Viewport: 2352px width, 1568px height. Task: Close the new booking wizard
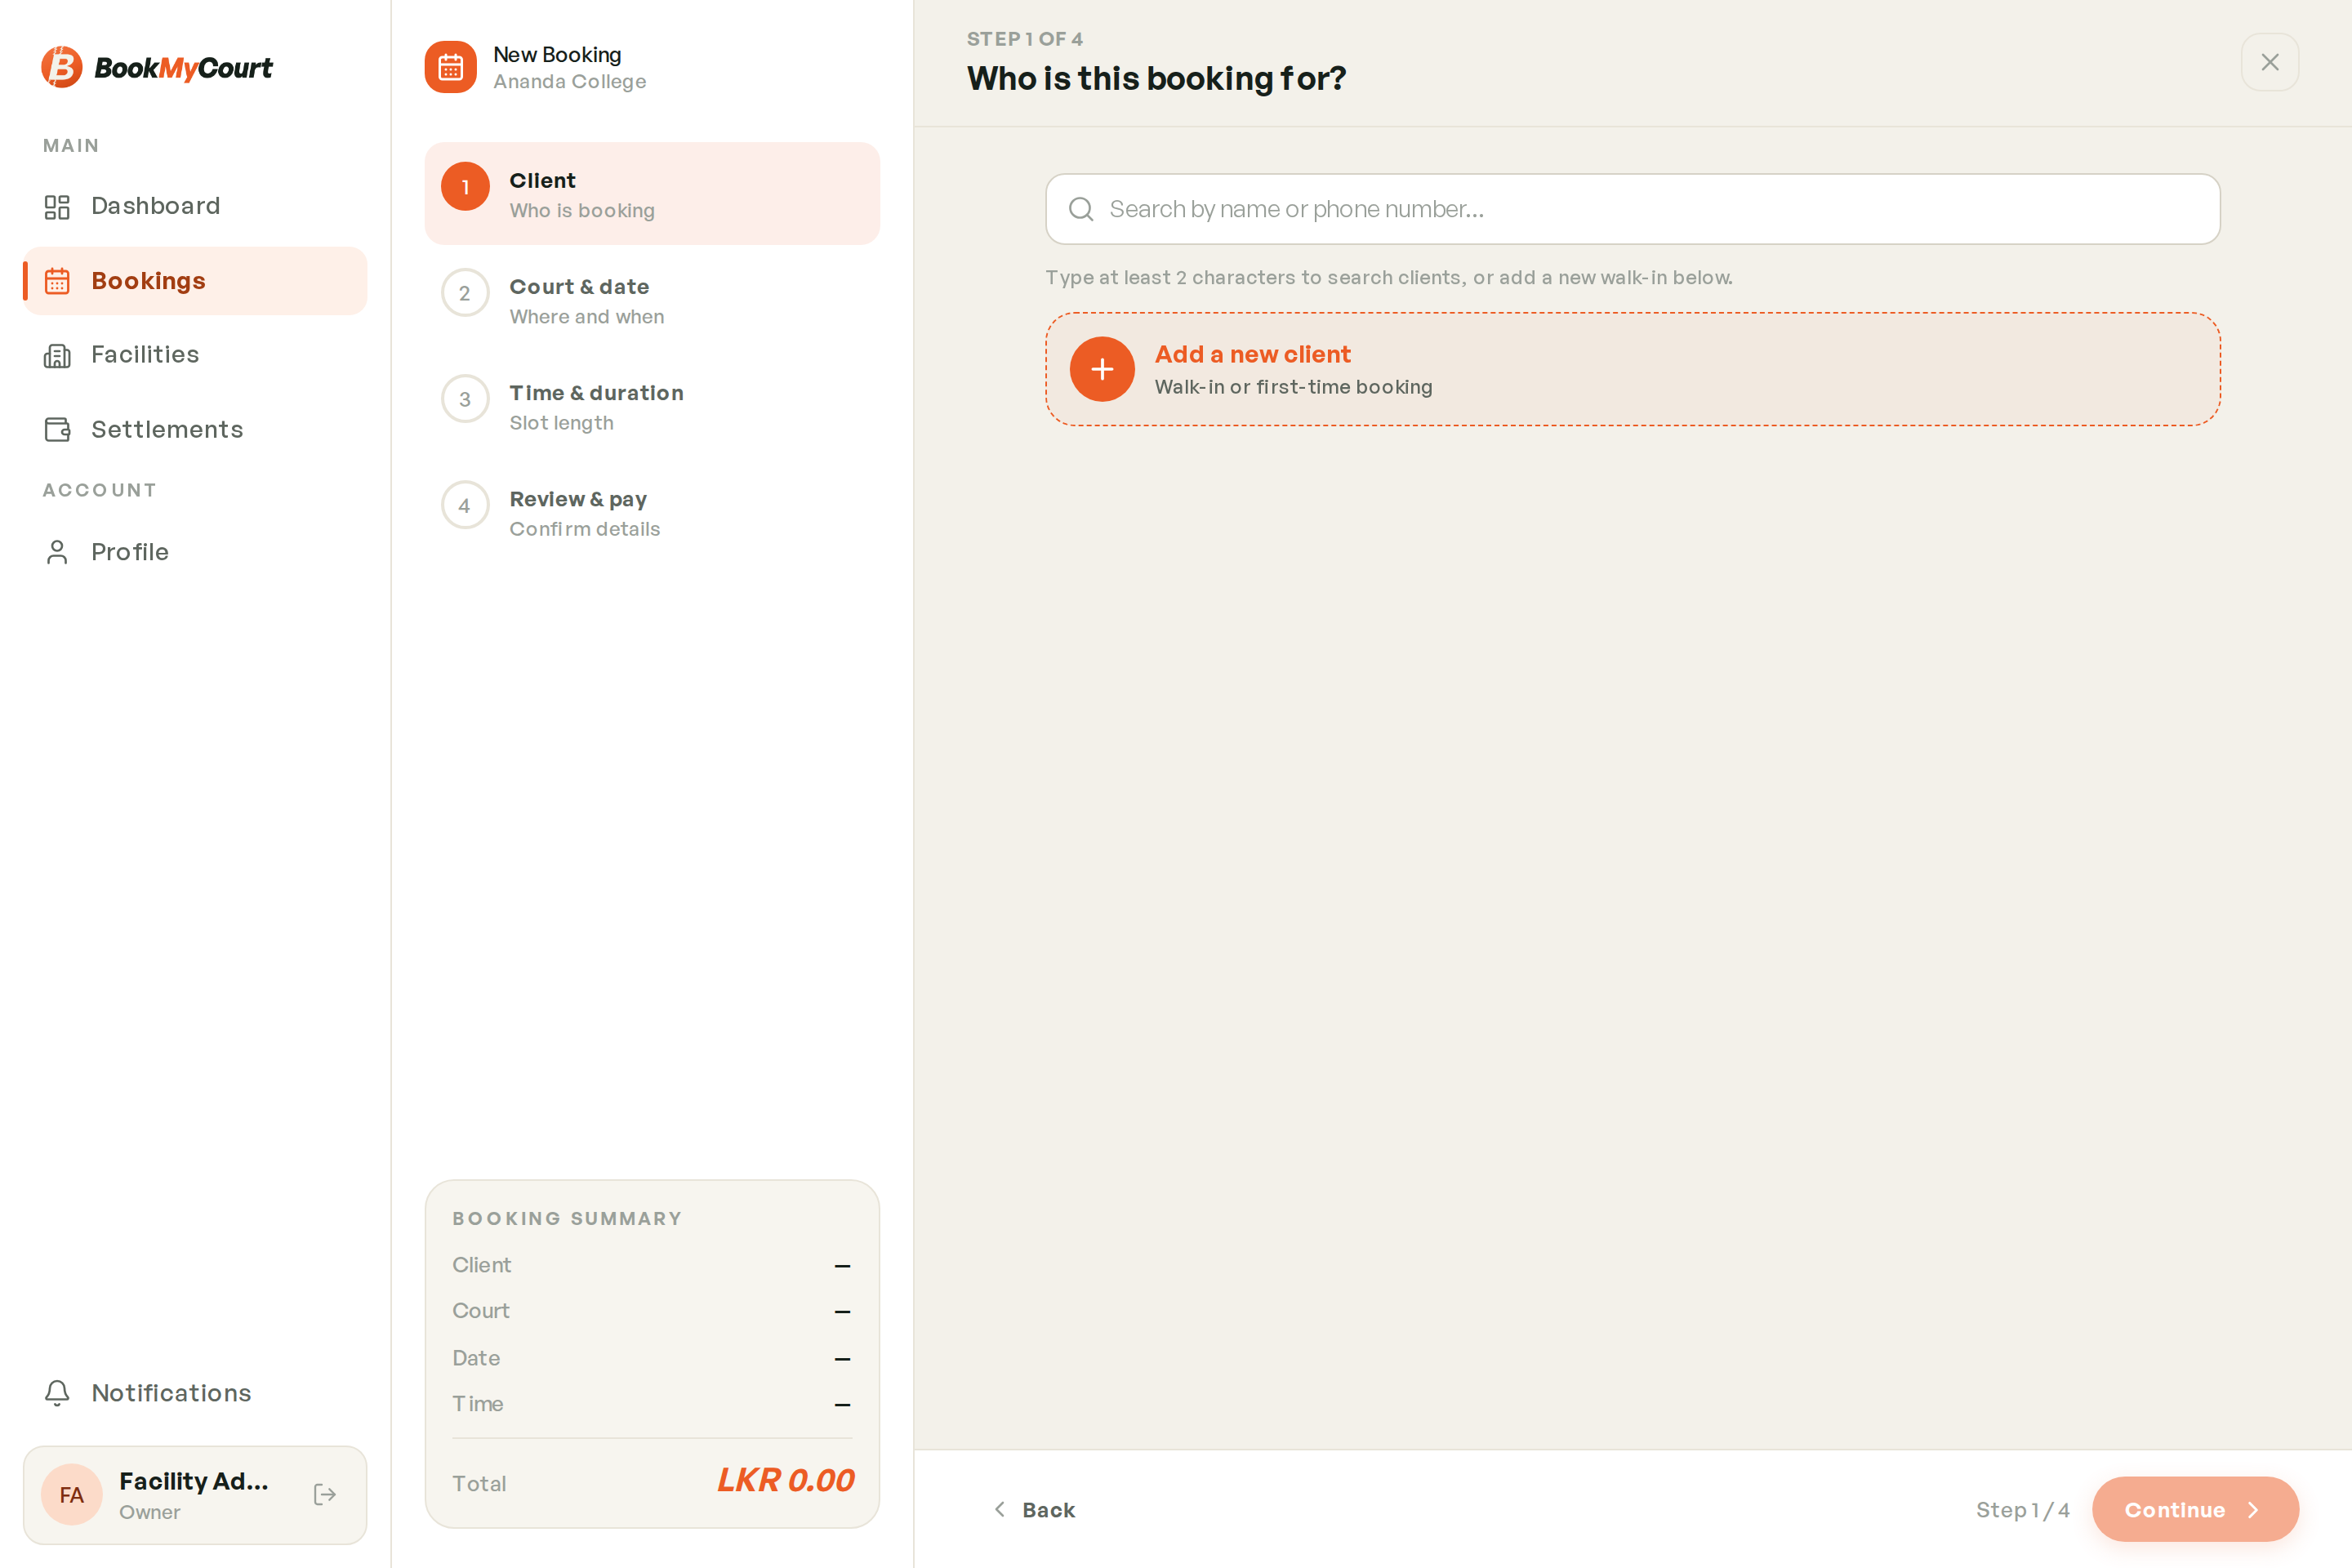(2270, 62)
